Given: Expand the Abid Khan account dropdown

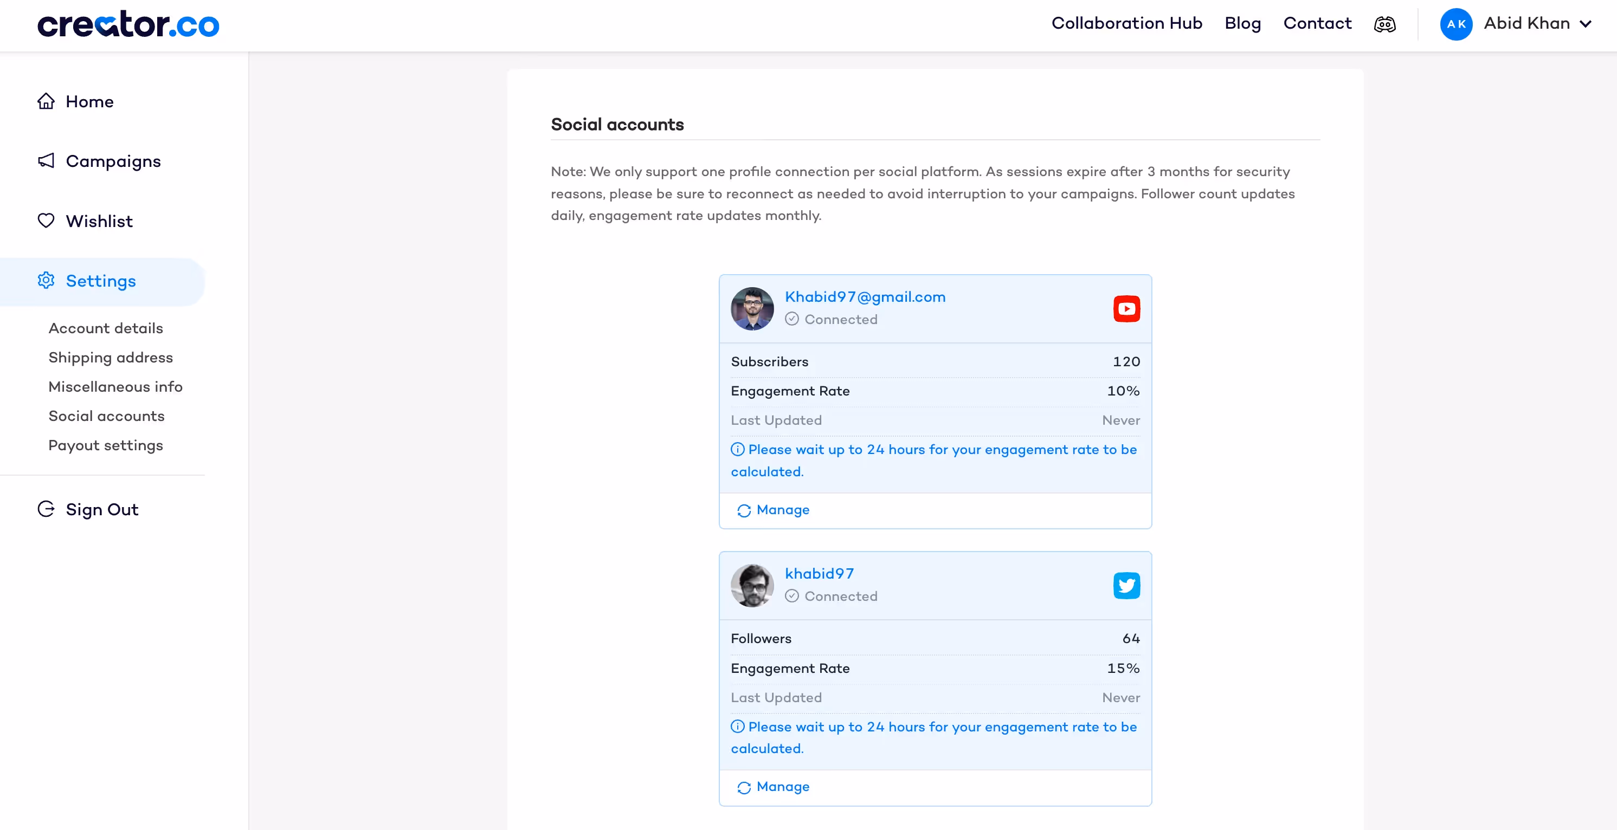Looking at the screenshot, I should (x=1586, y=24).
